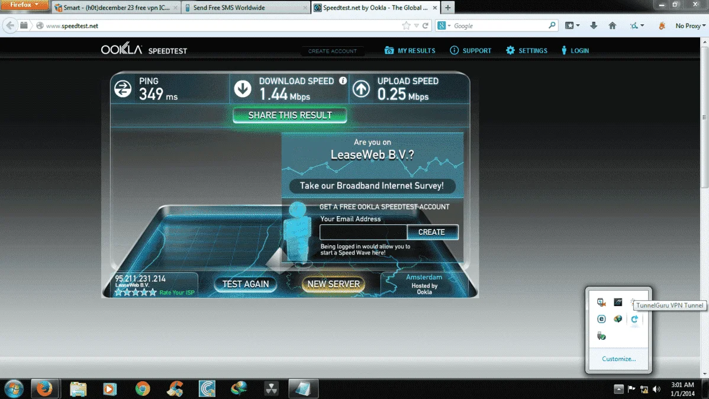Bookmark this page with the star icon

click(406, 26)
